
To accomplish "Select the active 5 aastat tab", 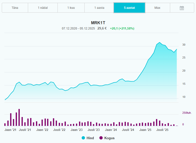I will (x=129, y=8).
